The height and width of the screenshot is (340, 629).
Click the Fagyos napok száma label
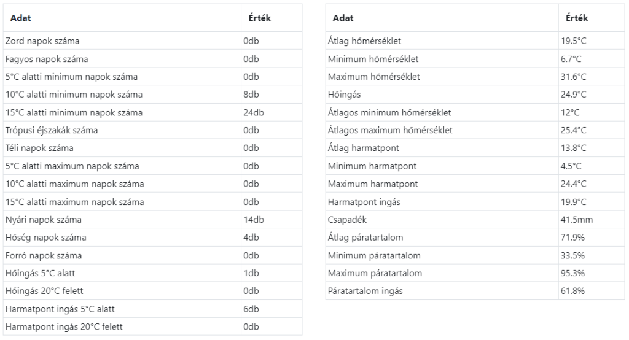(47, 59)
